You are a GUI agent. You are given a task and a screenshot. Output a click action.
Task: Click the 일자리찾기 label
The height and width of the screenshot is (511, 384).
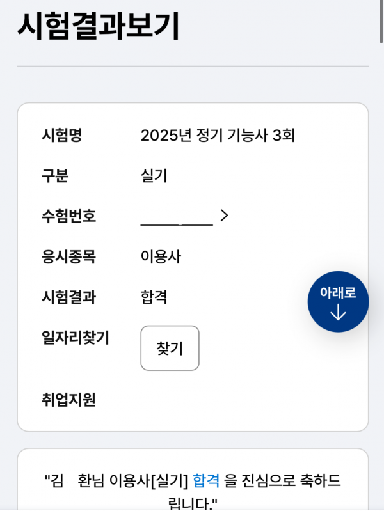76,338
